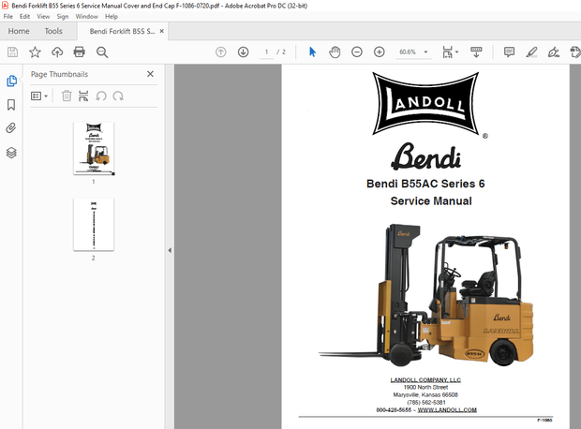Open the Attachments paperclip panel
Screen dimensions: 581x429
11,128
